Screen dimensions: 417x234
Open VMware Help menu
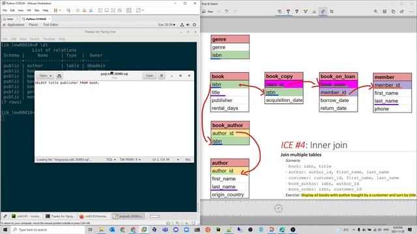(46, 10)
